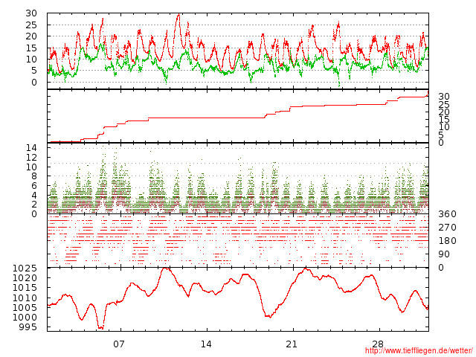Select the date label 21 on time axis

(x=292, y=344)
